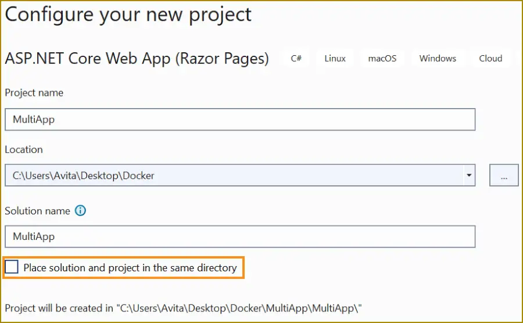Image resolution: width=523 pixels, height=323 pixels.
Task: Click the Project name input field
Action: (240, 119)
